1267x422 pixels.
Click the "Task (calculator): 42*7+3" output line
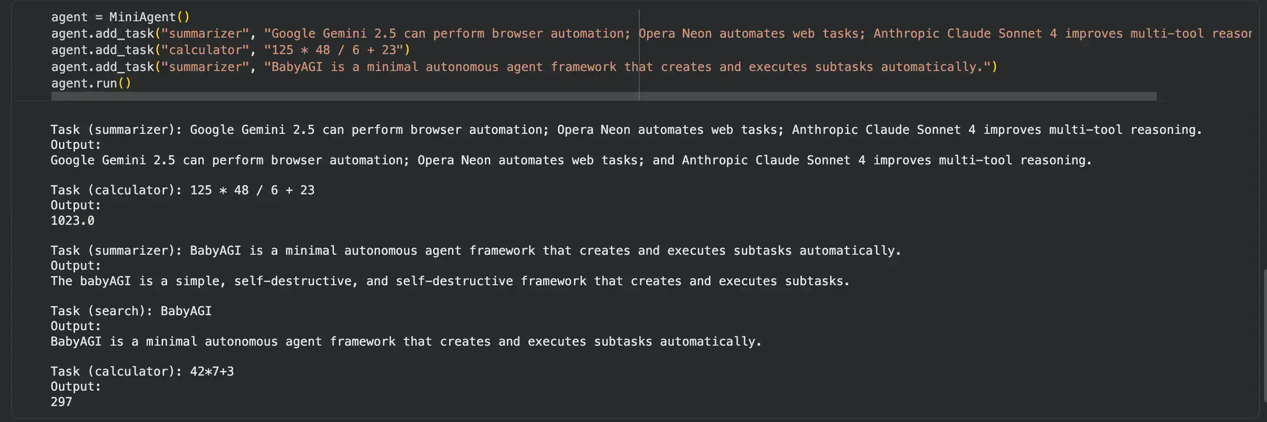tap(142, 372)
